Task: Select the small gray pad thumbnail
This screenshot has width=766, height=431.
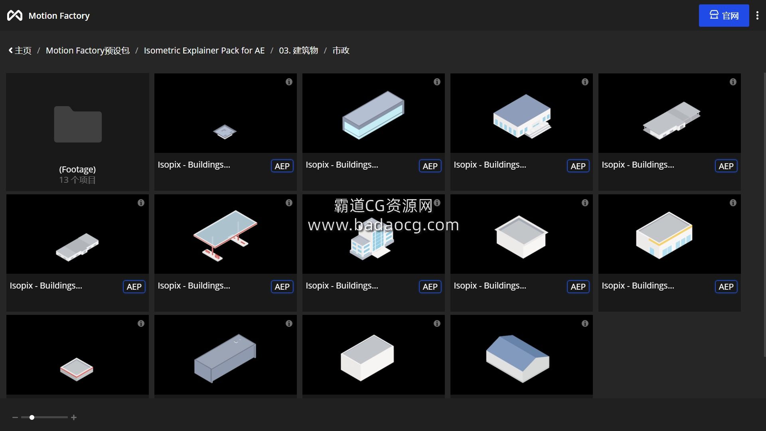Action: (225, 113)
